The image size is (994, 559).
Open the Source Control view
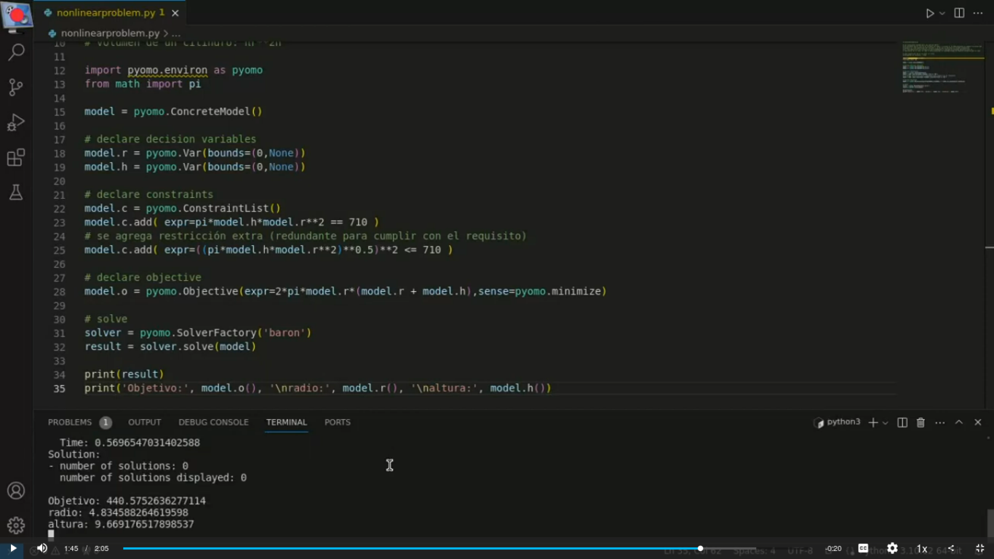[16, 87]
